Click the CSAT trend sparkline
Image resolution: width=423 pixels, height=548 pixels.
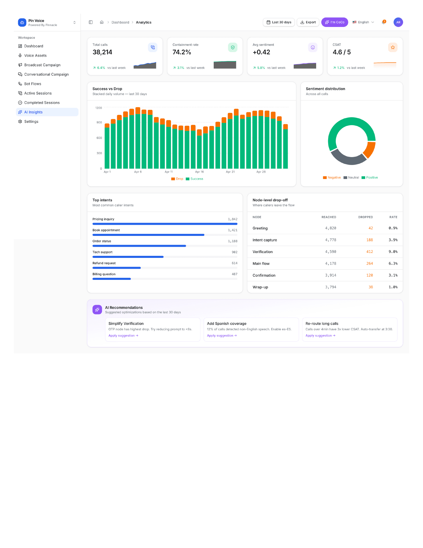coord(385,65)
